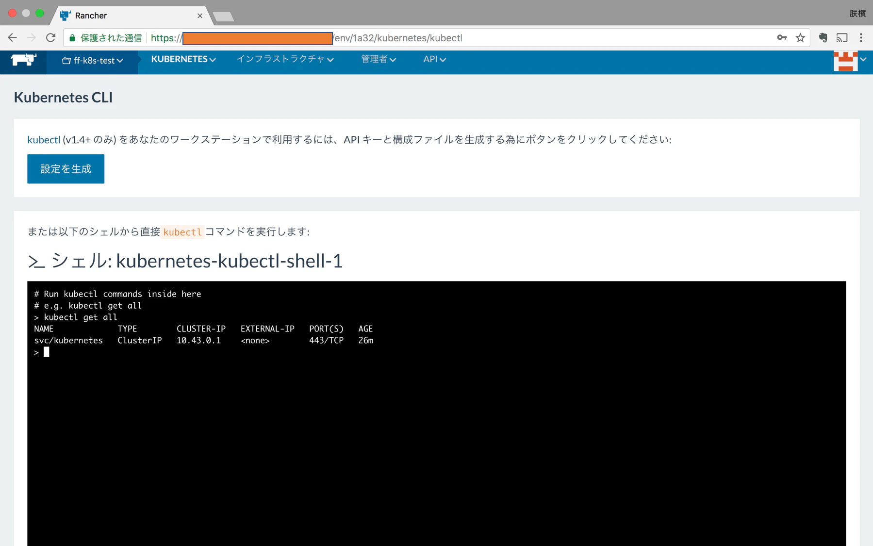Open a new browser tab

[224, 17]
